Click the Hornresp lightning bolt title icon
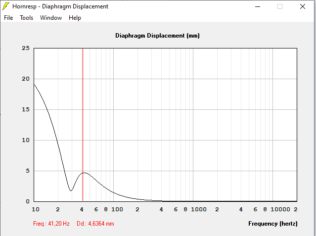 (5, 6)
